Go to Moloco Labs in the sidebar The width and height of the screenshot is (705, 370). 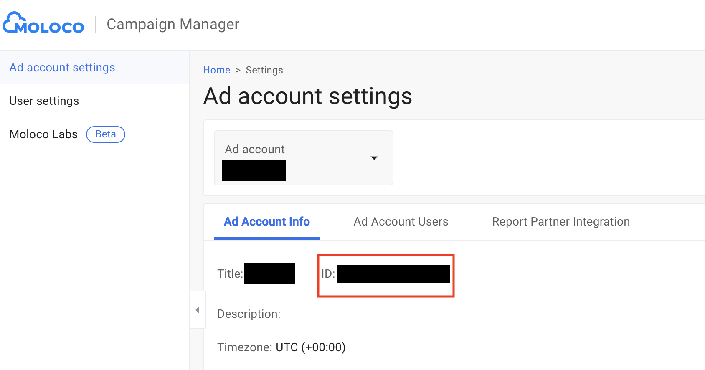pos(43,134)
